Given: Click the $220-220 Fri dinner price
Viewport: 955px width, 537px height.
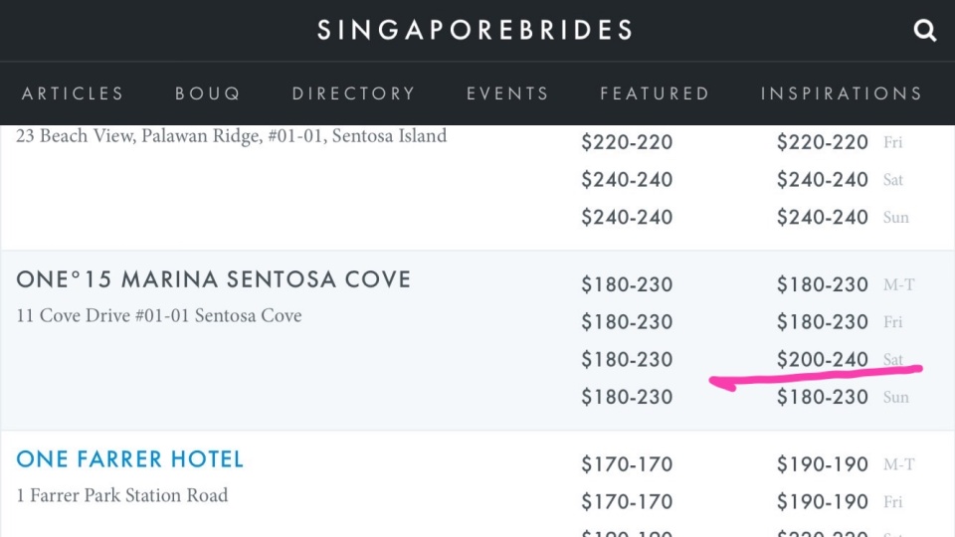Looking at the screenshot, I should (823, 142).
